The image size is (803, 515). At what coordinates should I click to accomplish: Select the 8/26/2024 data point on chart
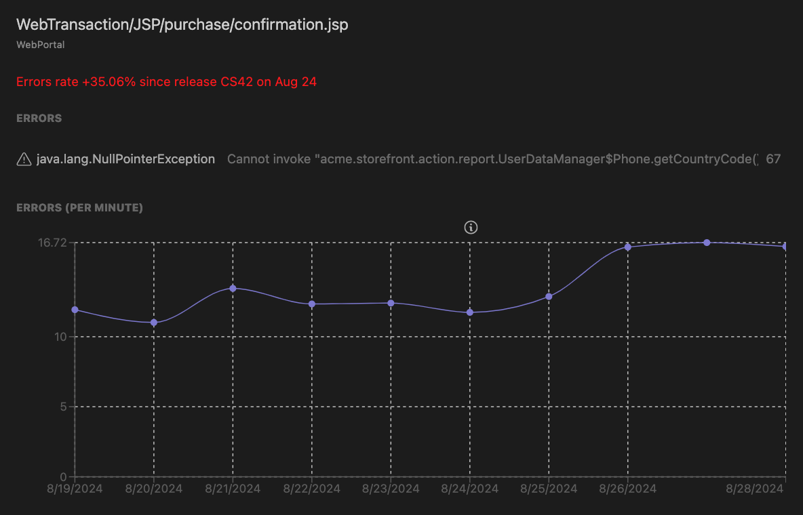(628, 247)
